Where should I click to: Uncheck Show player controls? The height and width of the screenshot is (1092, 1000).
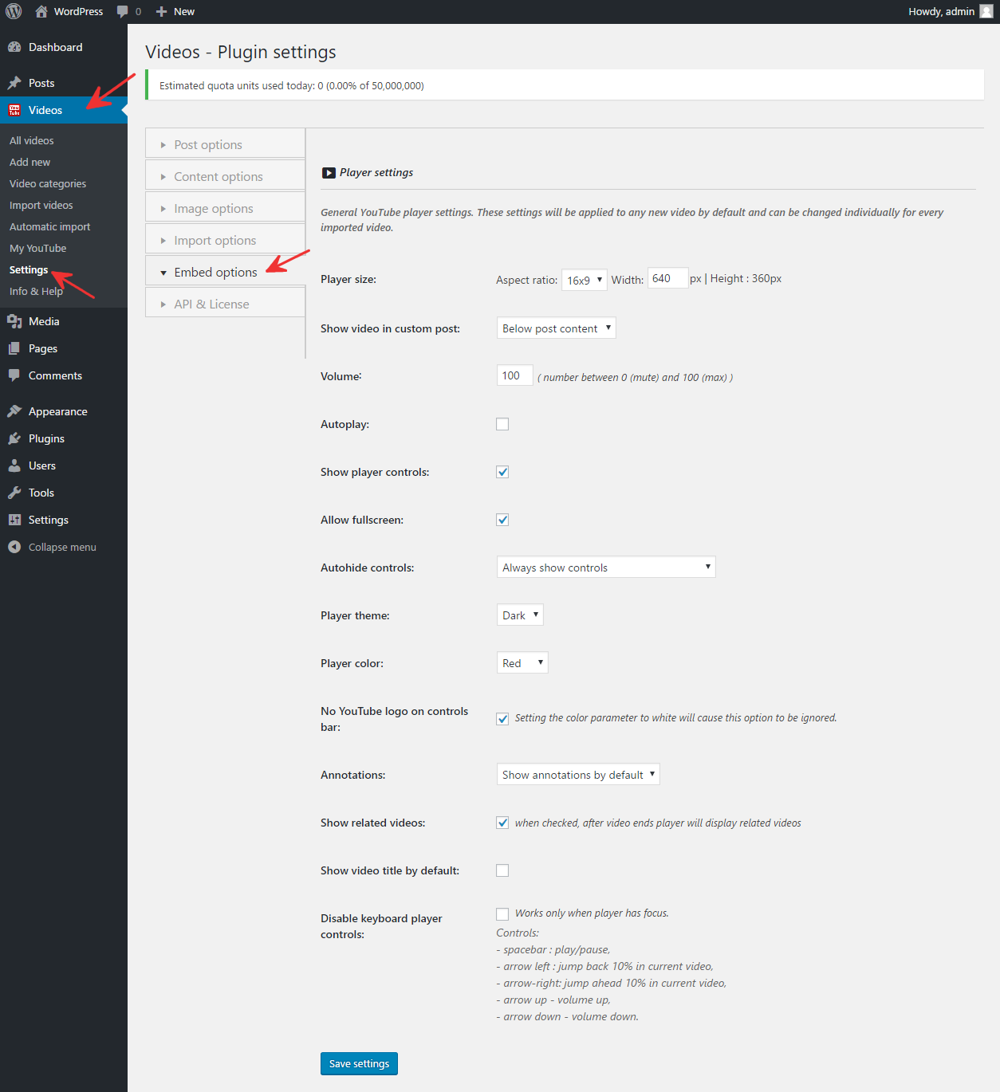click(x=502, y=471)
